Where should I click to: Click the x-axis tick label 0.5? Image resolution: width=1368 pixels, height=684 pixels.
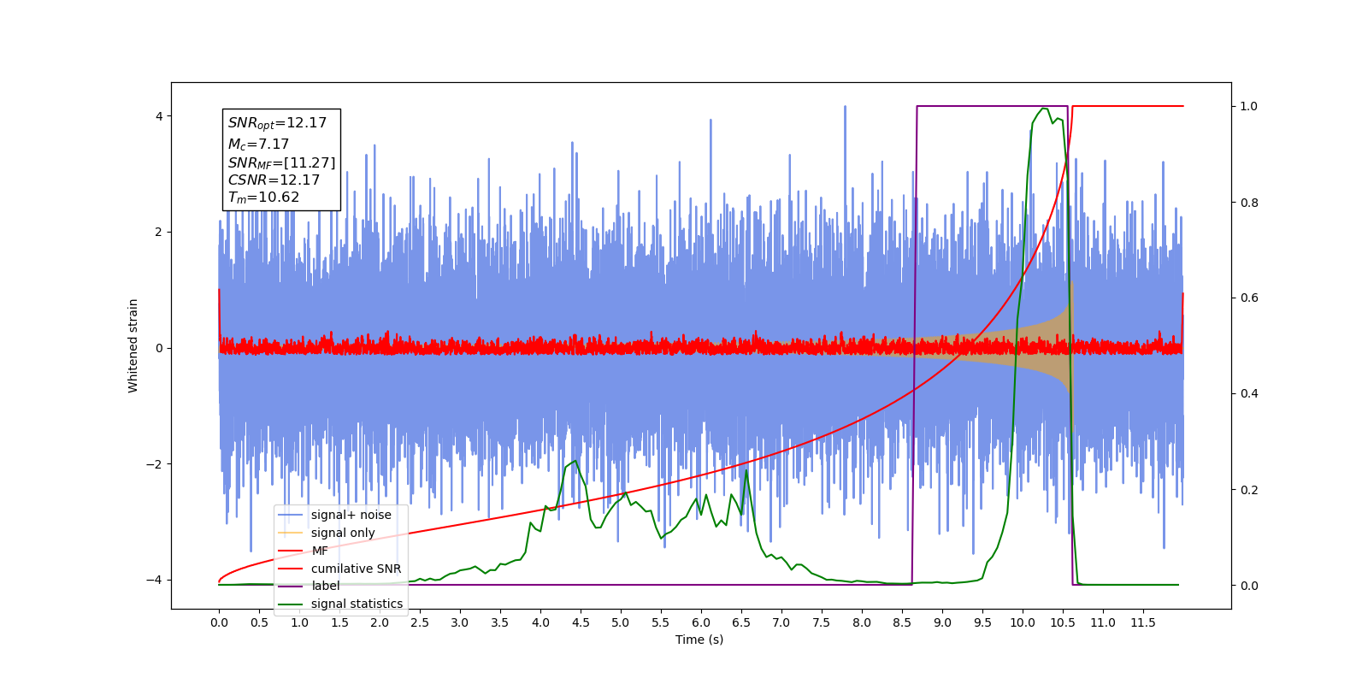[259, 622]
